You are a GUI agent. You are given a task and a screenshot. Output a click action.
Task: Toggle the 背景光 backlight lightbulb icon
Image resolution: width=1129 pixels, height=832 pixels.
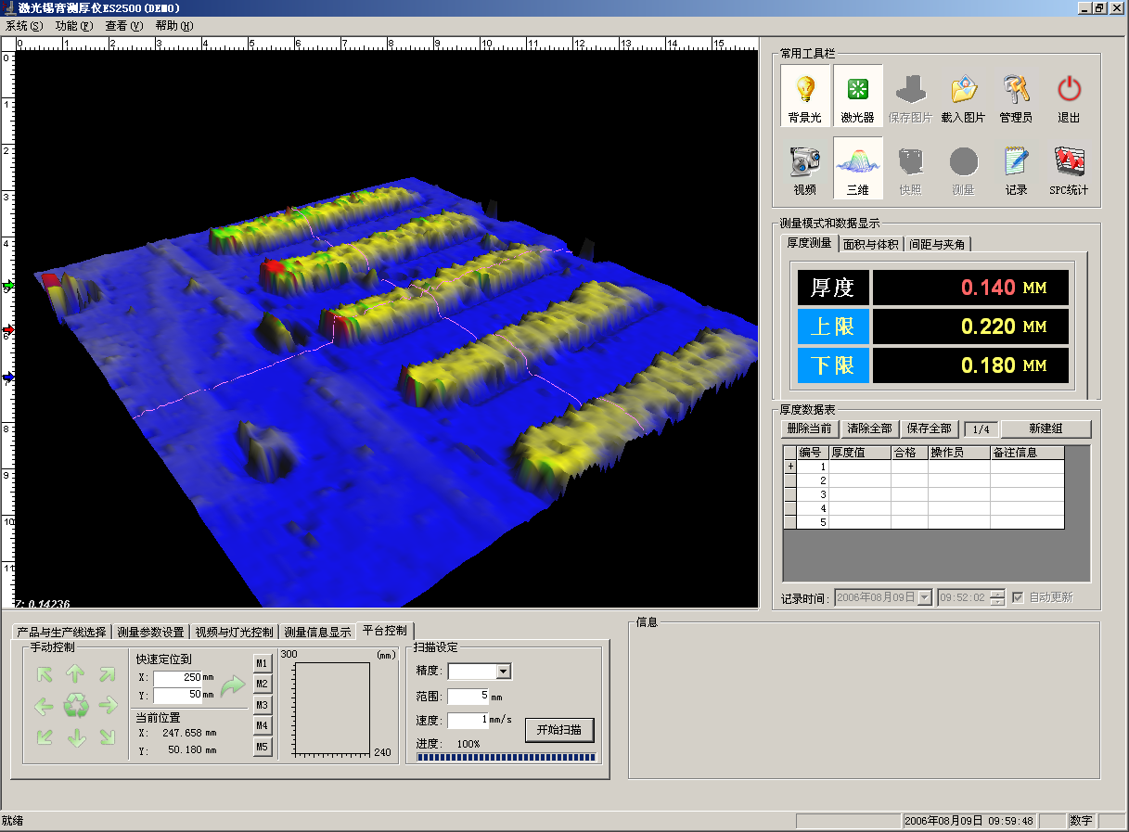click(804, 90)
